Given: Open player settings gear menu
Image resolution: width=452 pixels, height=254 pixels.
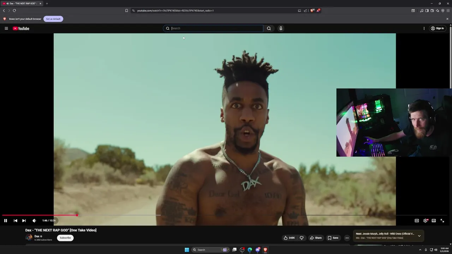Looking at the screenshot, I should (x=426, y=220).
